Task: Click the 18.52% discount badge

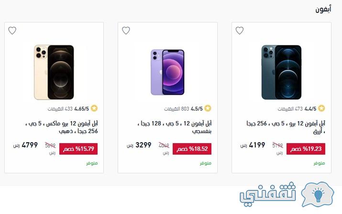Action: click(x=192, y=149)
